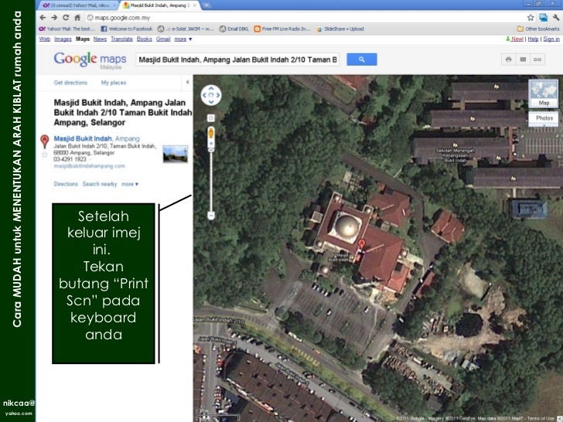Print the map with the printer icon

tap(508, 60)
